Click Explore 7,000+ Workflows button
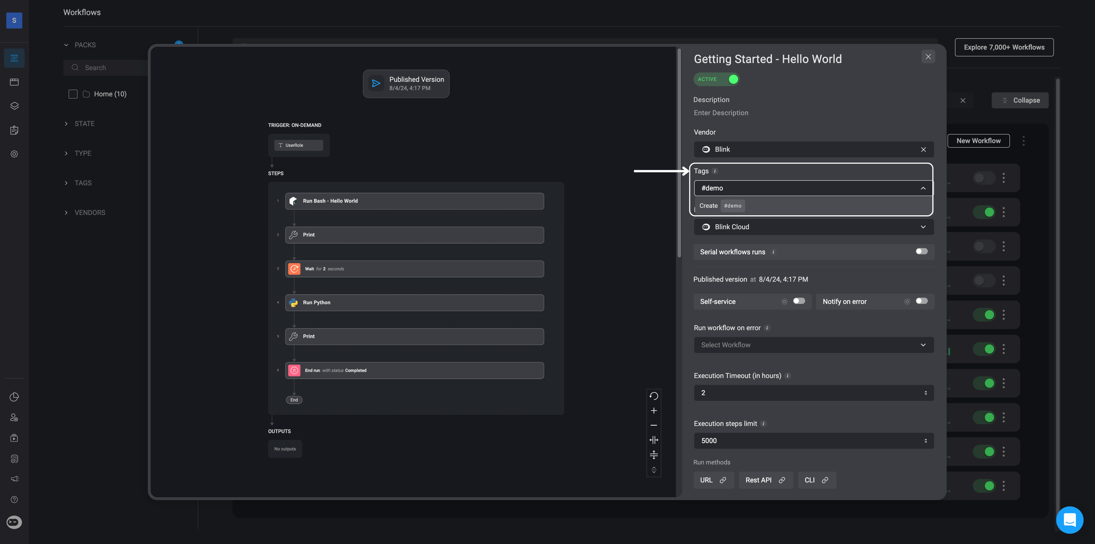 coord(1004,47)
